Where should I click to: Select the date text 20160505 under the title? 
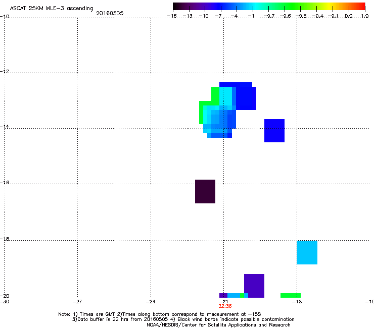point(110,13)
